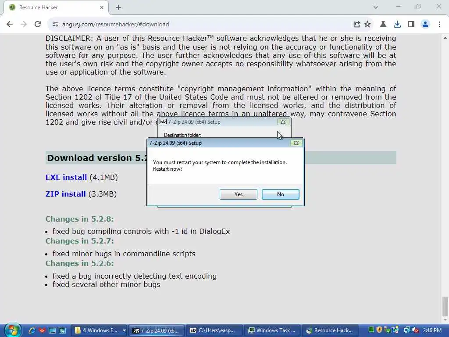
Task: Open the browser downloads panel
Action: pyautogui.click(x=397, y=25)
